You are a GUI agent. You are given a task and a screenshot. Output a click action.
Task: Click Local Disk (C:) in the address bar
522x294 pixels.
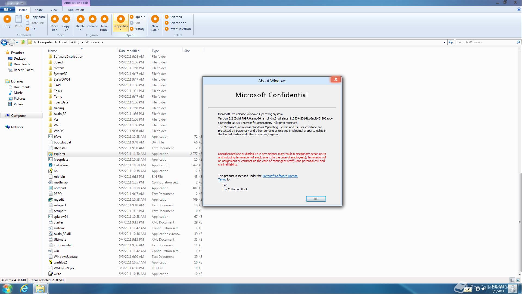pos(69,42)
